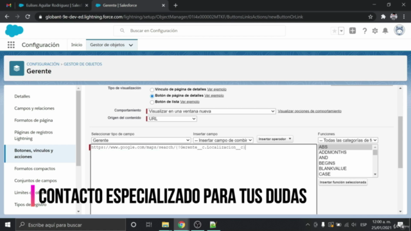The image size is (411, 231).
Task: Open the Chrome profile avatar
Action: 394,17
